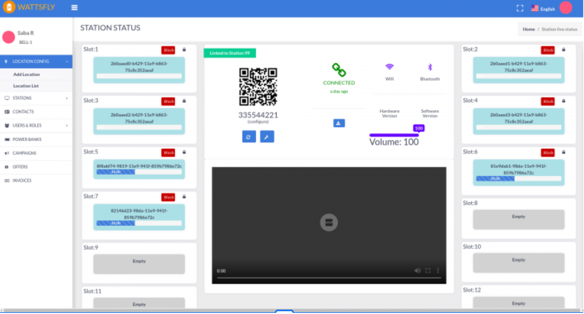Collapse the Location Config section
584x314 pixels.
[x=36, y=62]
